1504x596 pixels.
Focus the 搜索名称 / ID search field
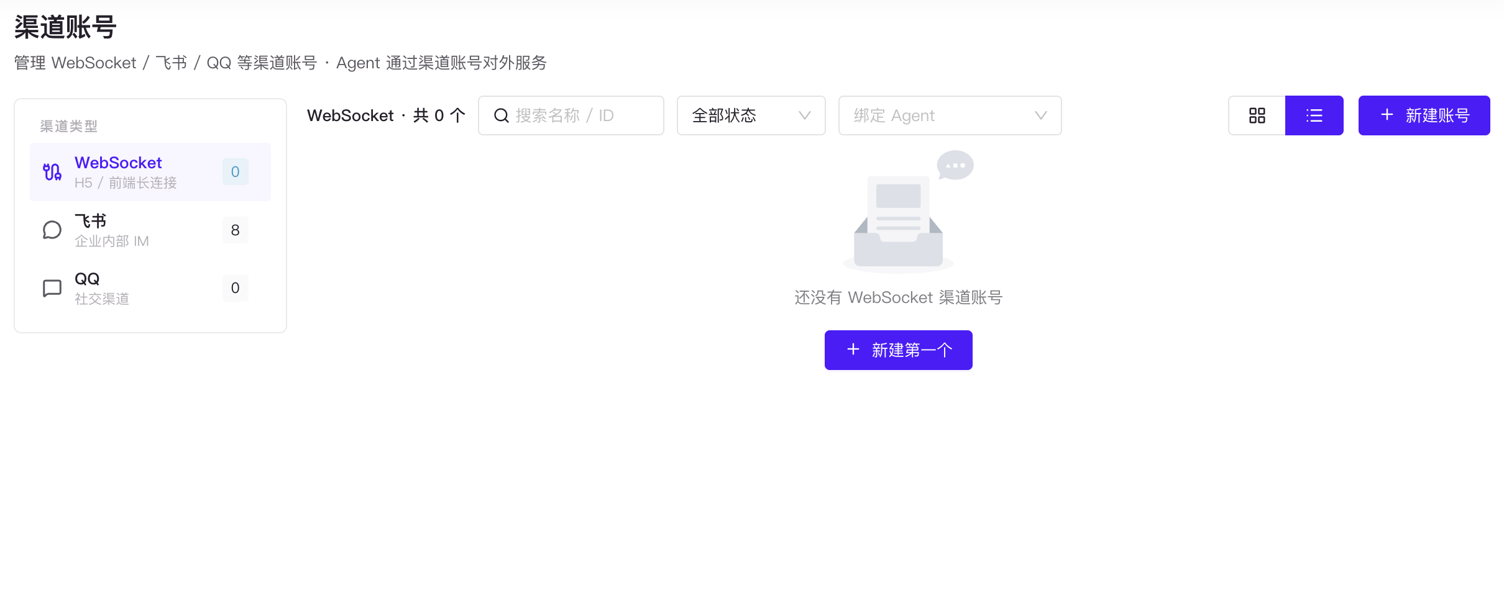pyautogui.click(x=571, y=115)
